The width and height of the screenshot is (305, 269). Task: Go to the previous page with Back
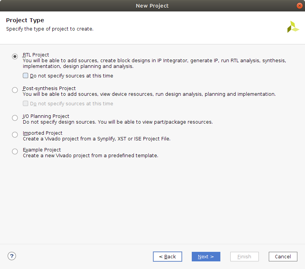point(167,256)
